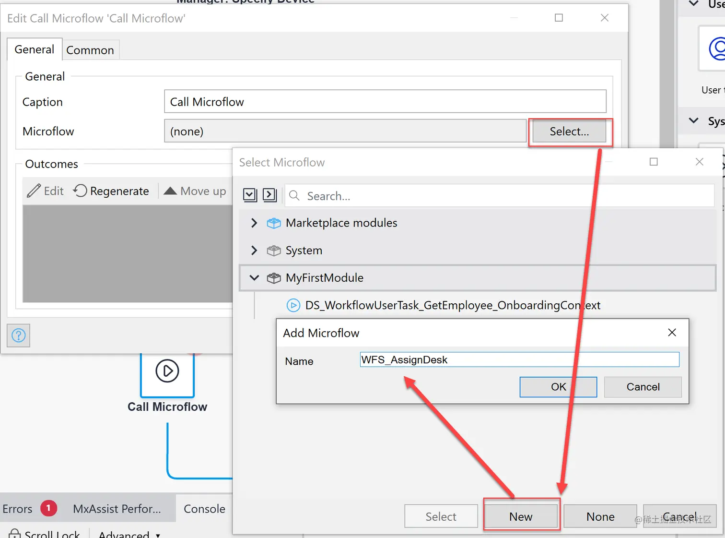Maximize the Edit Call Microflow dialog
Image resolution: width=725 pixels, height=538 pixels.
(x=559, y=18)
